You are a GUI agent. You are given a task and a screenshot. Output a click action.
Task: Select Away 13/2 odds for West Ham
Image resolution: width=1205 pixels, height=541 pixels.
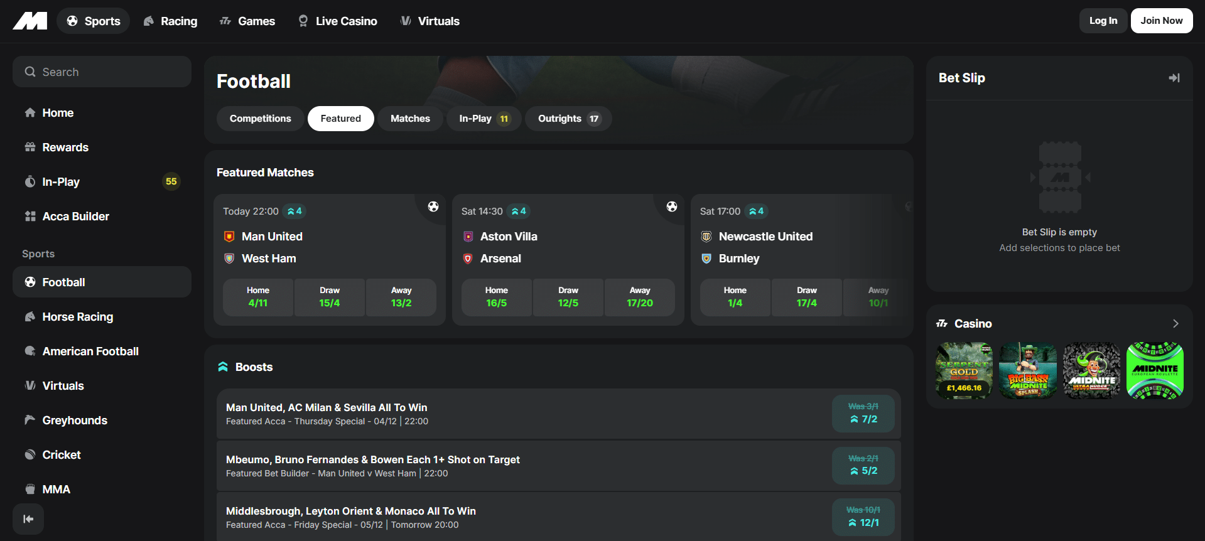[401, 297]
